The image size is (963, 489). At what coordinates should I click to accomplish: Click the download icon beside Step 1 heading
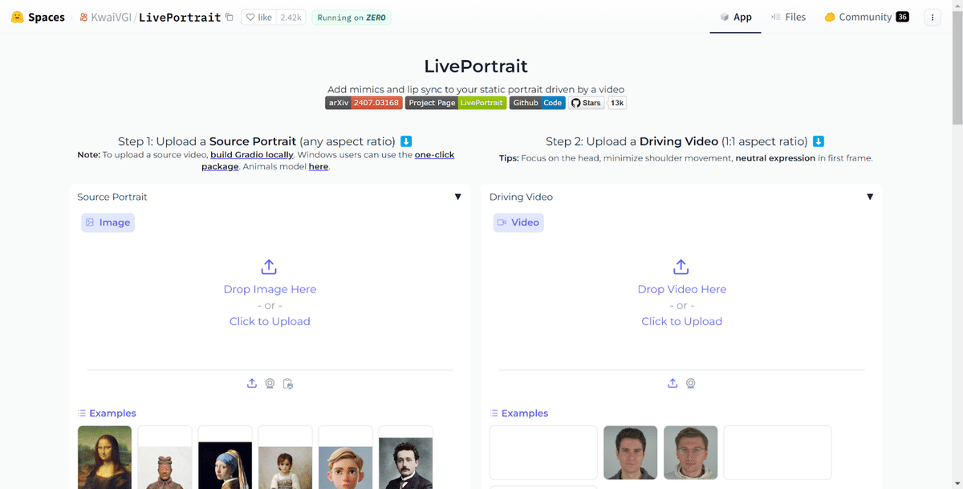click(x=406, y=141)
